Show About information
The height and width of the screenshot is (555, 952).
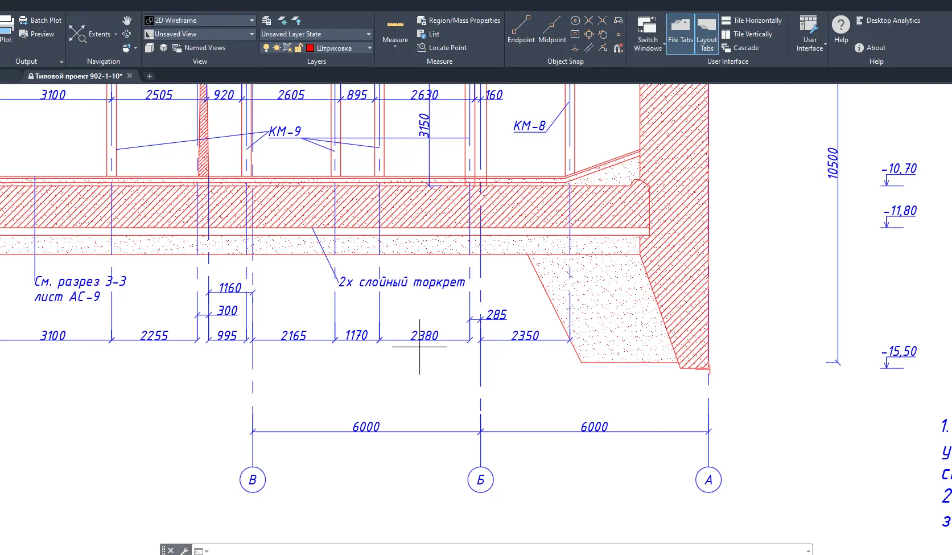870,48
